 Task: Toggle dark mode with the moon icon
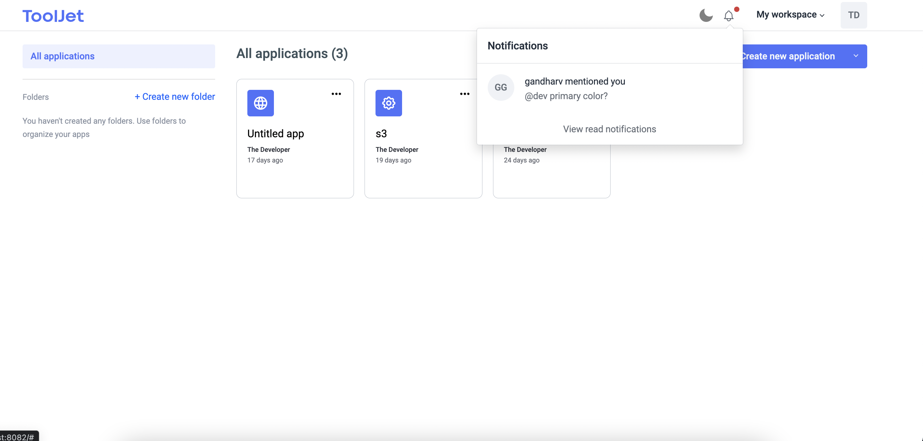(706, 15)
